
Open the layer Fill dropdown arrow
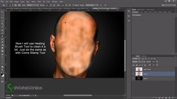coord(157,65)
